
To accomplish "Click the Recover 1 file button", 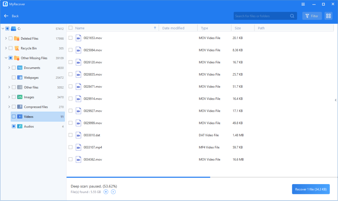I will point(310,189).
